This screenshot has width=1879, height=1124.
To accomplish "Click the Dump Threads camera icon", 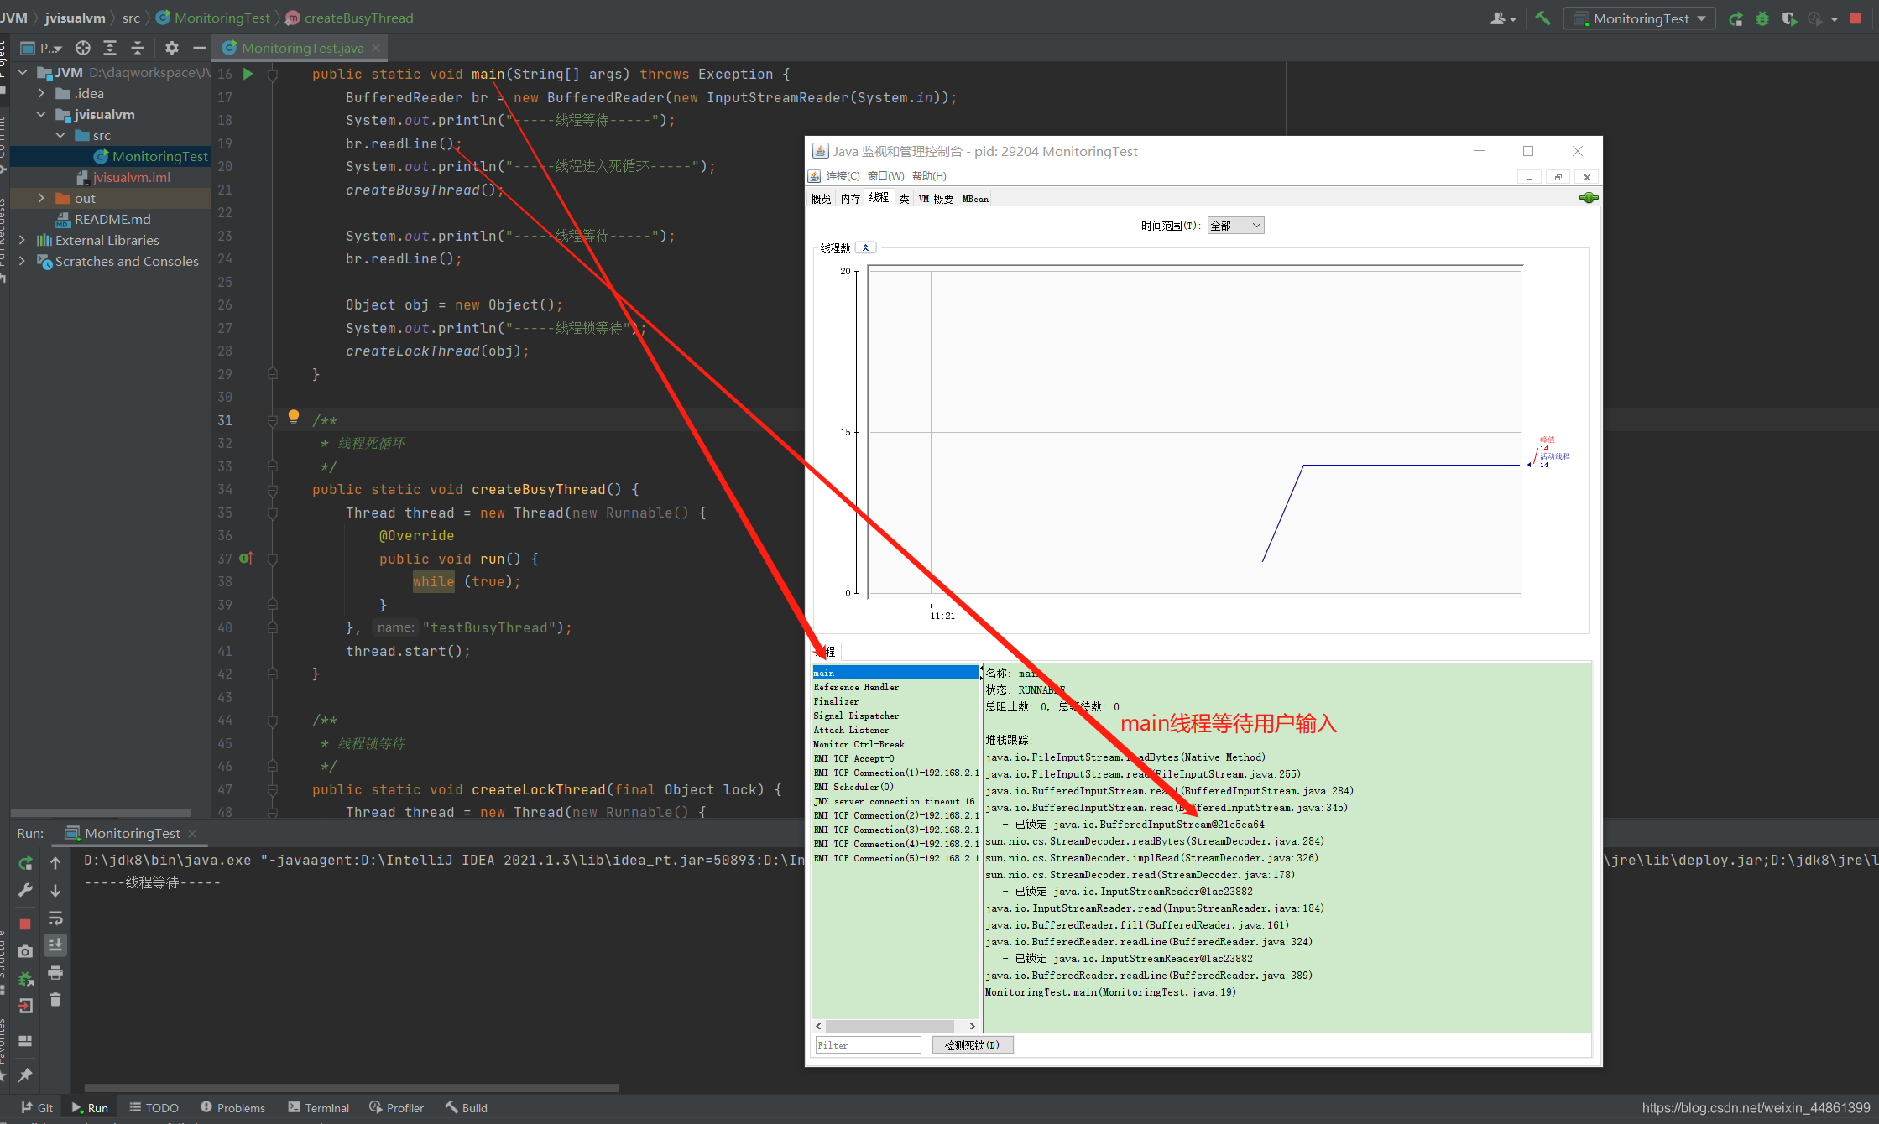I will click(x=25, y=951).
